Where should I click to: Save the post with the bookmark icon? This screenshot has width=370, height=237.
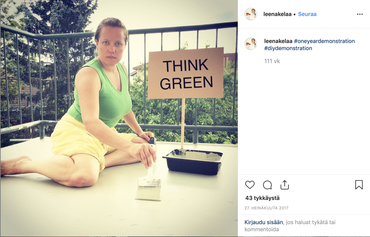(x=359, y=185)
